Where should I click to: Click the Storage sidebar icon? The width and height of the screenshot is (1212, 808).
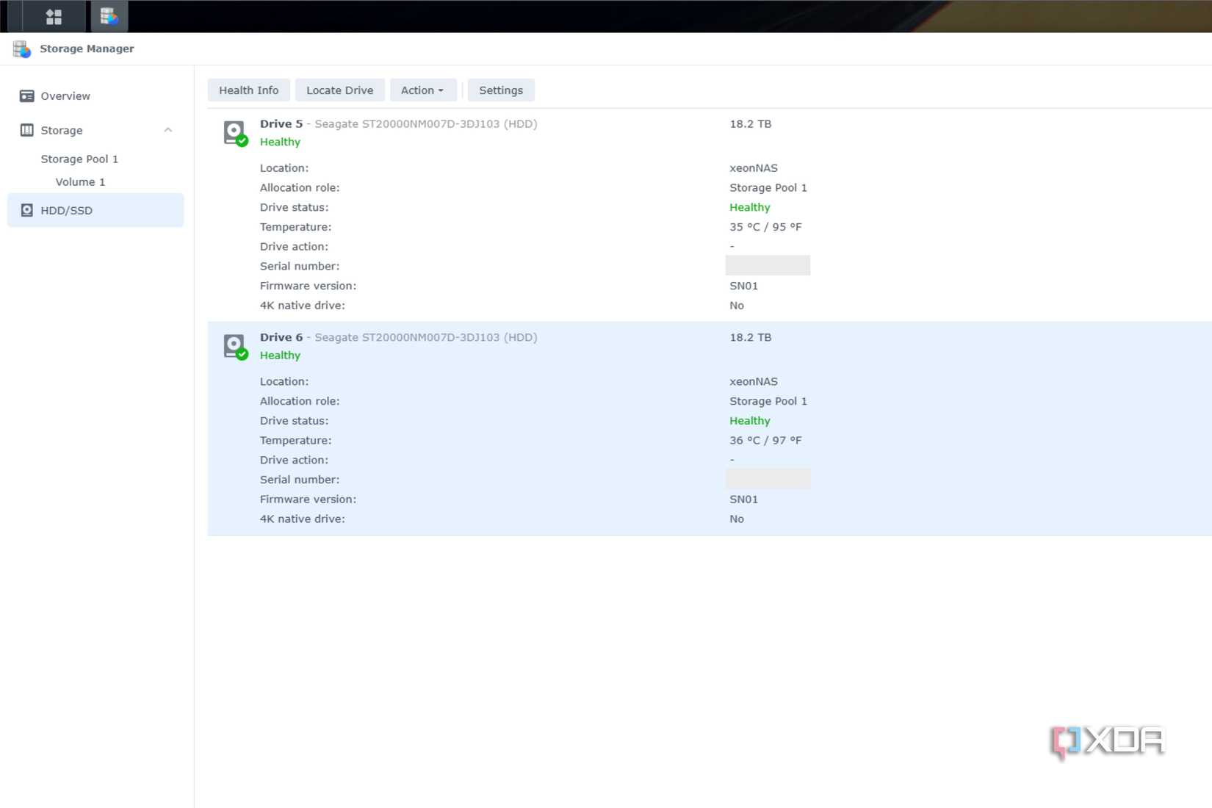[26, 130]
